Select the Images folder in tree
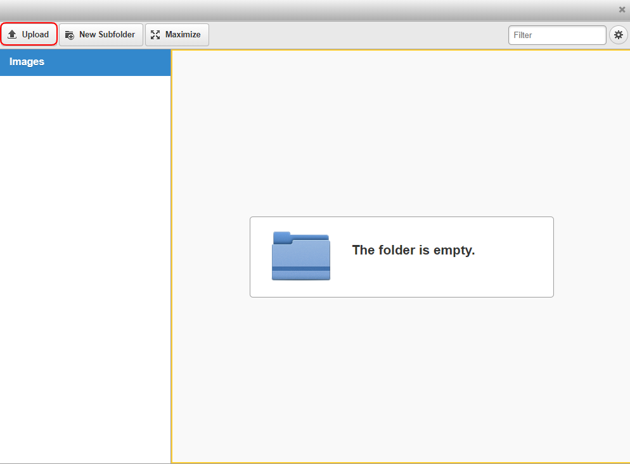This screenshot has height=464, width=630. click(27, 62)
